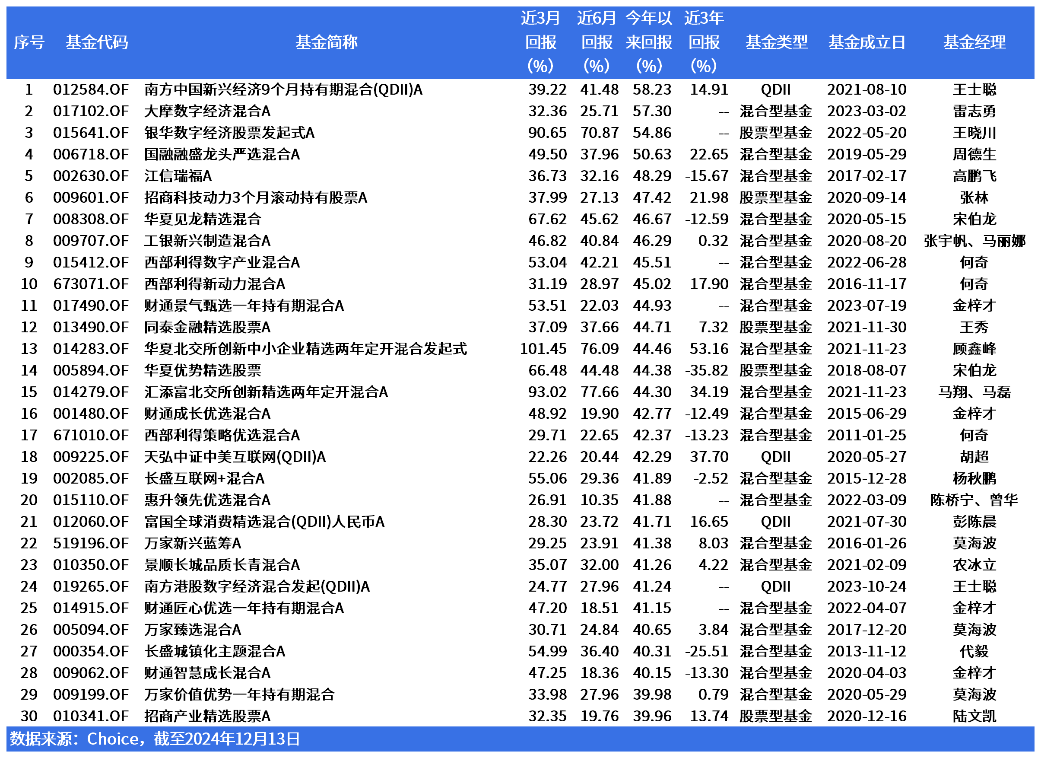Screen dimensions: 1041x758
Task: Click manager name 陆文凯
Action: pyautogui.click(x=974, y=715)
